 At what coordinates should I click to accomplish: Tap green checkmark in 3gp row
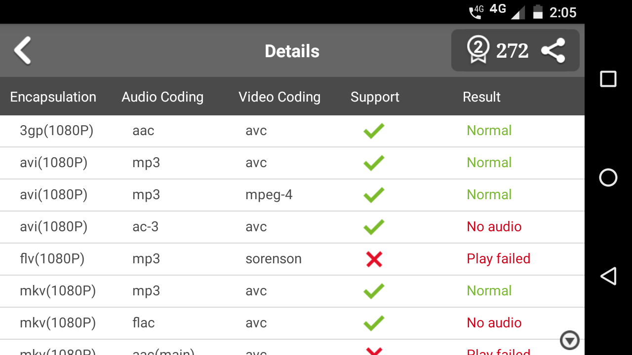coord(374,131)
